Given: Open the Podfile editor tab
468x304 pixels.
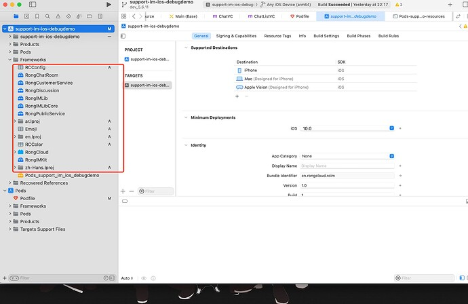Looking at the screenshot, I should coord(300,16).
